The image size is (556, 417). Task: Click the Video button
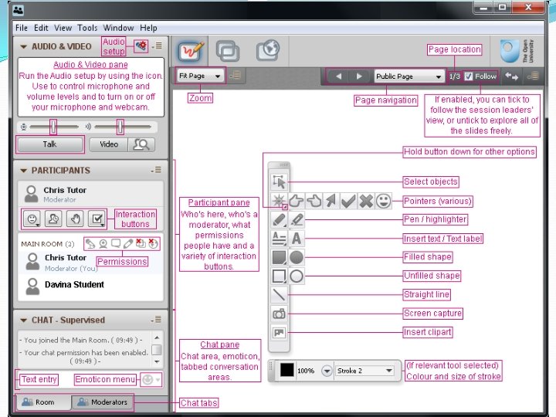pos(109,144)
